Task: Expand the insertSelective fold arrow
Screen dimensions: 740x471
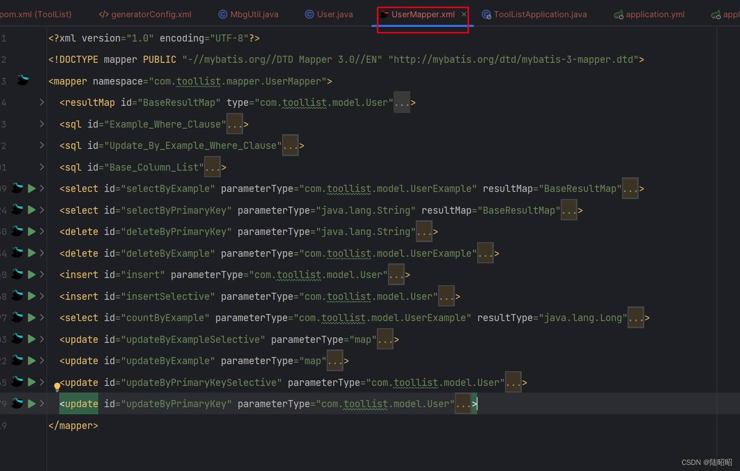Action: [42, 296]
